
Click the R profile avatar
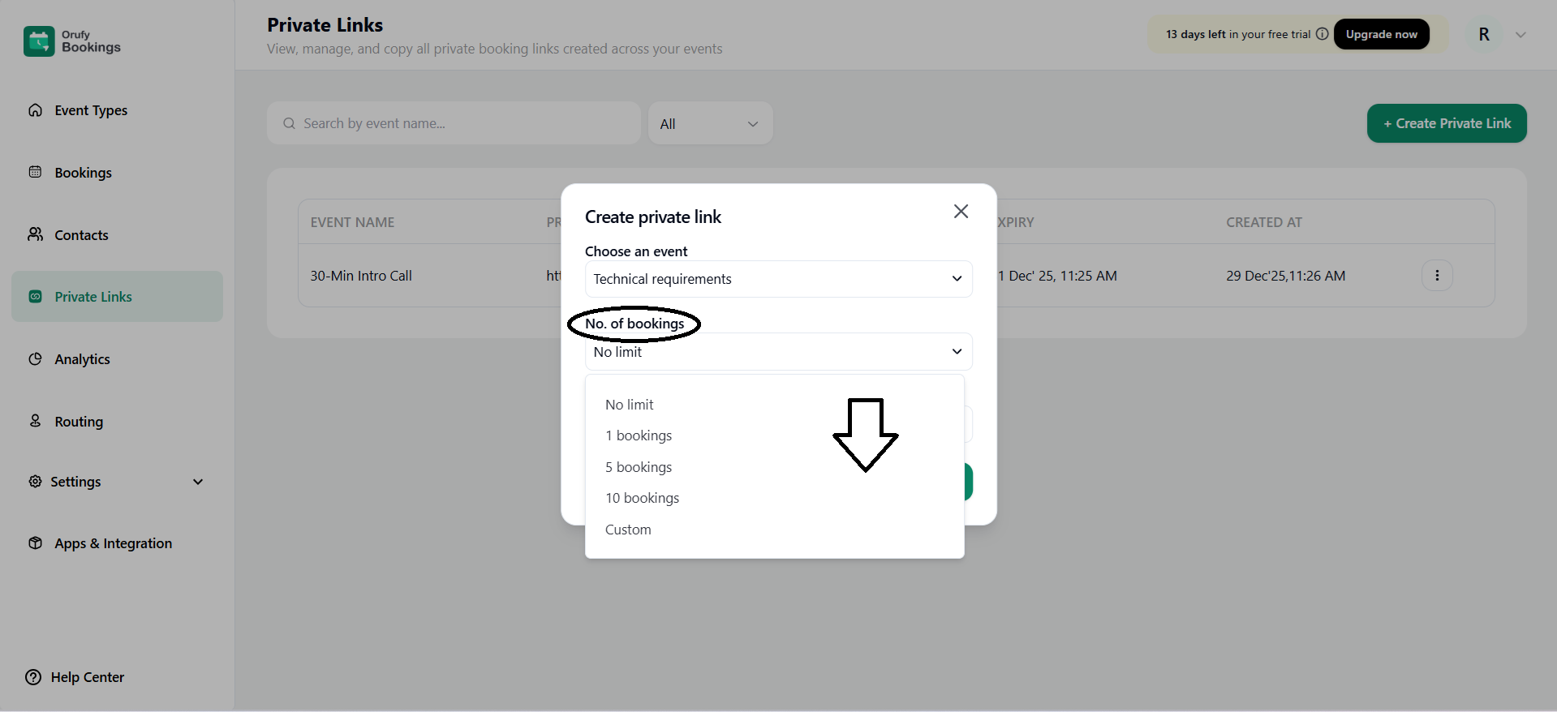click(x=1484, y=35)
